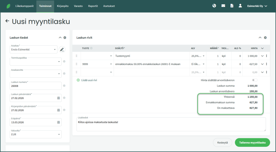Open the Raportit menu
Viewport: 276px width, 152px height.
(x=93, y=6)
